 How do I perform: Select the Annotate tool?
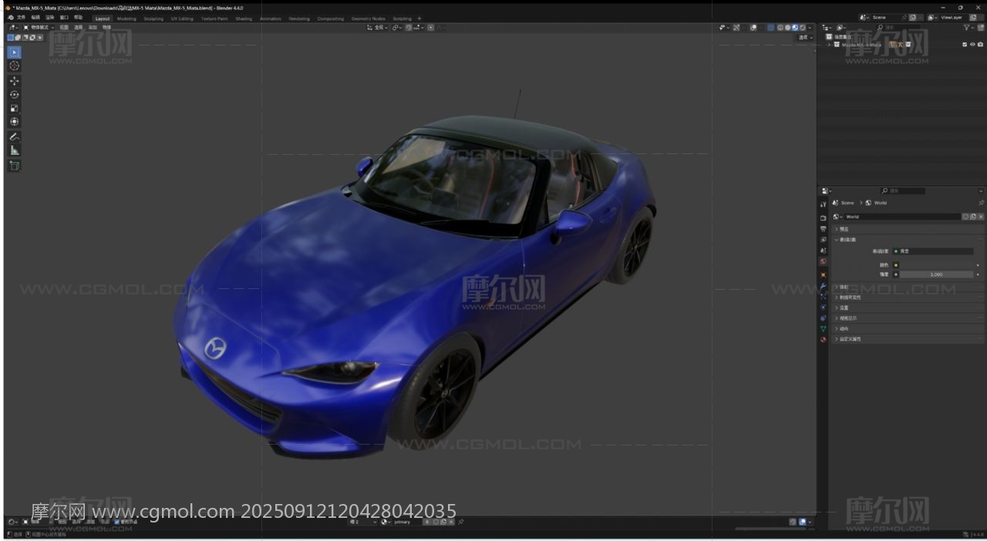15,136
